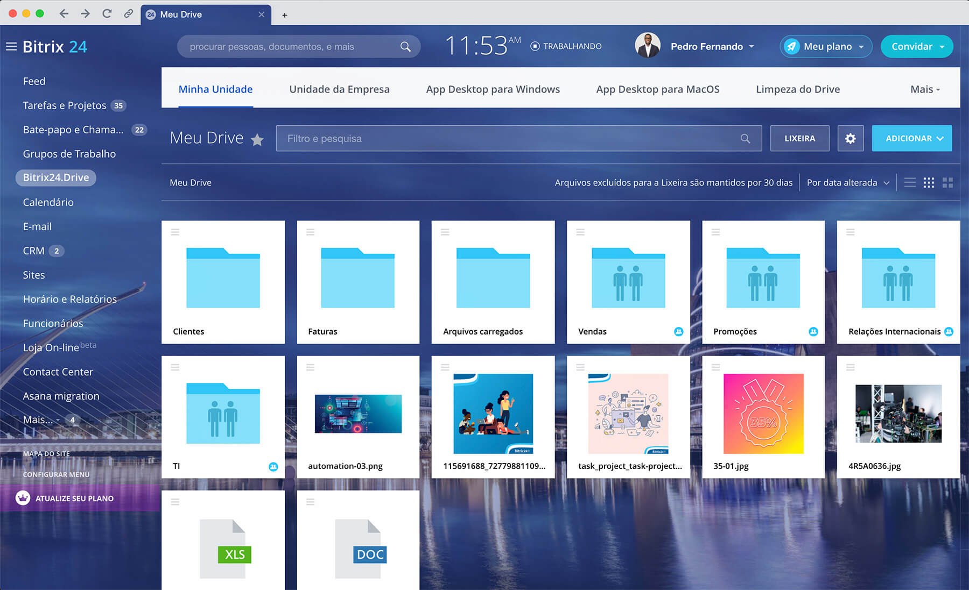The height and width of the screenshot is (590, 969).
Task: Click the shared users badge on Vendas folder
Action: coord(678,332)
